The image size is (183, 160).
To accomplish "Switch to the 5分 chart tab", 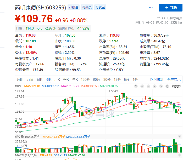I will (x=126, y=79).
